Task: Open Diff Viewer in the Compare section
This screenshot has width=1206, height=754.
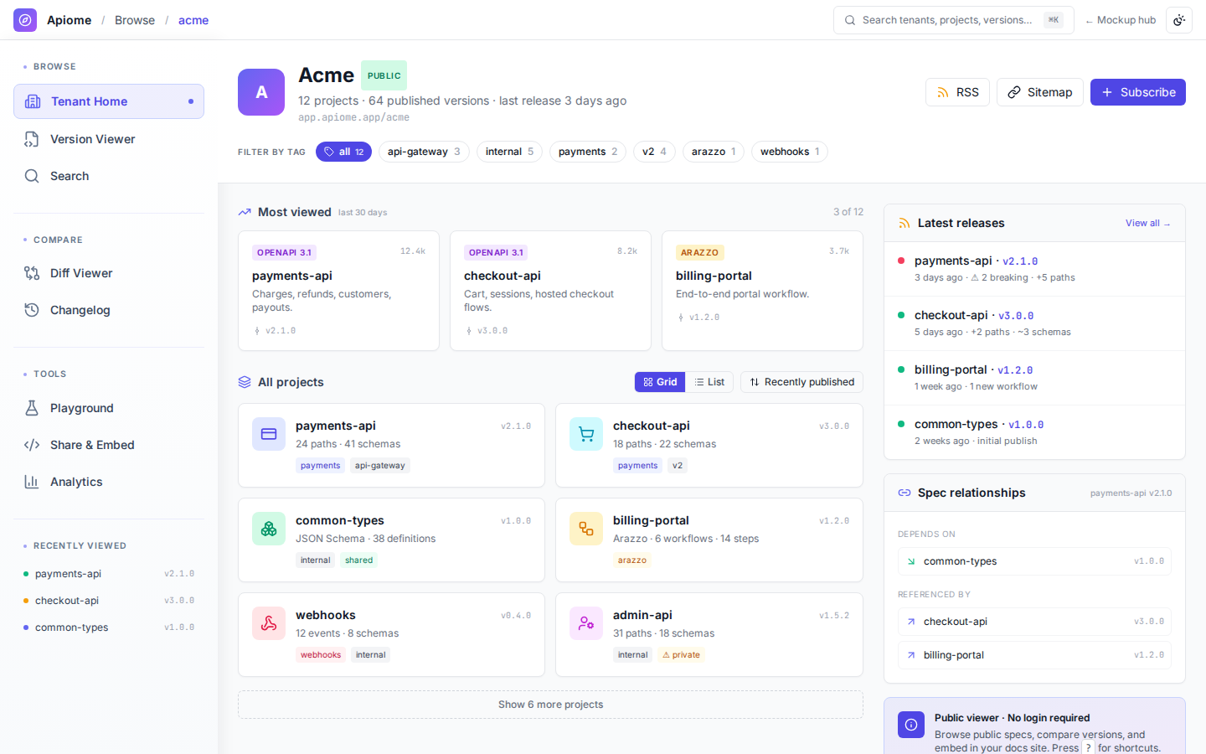Action: click(x=109, y=273)
